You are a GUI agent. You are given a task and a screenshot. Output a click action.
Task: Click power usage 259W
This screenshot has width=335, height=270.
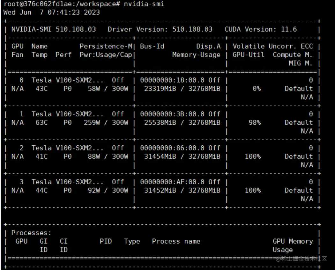click(92, 122)
